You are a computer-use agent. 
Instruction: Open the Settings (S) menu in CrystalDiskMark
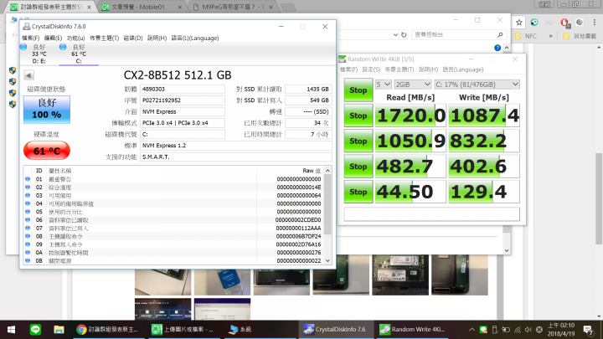pyautogui.click(x=371, y=69)
